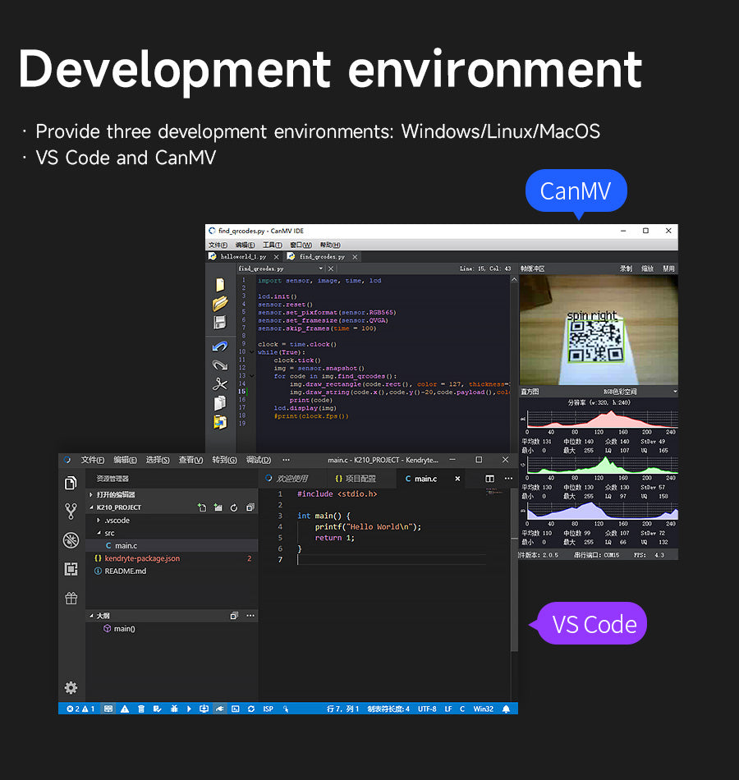Click the Cut scissors icon in CanMV
739x780 pixels.
click(220, 384)
